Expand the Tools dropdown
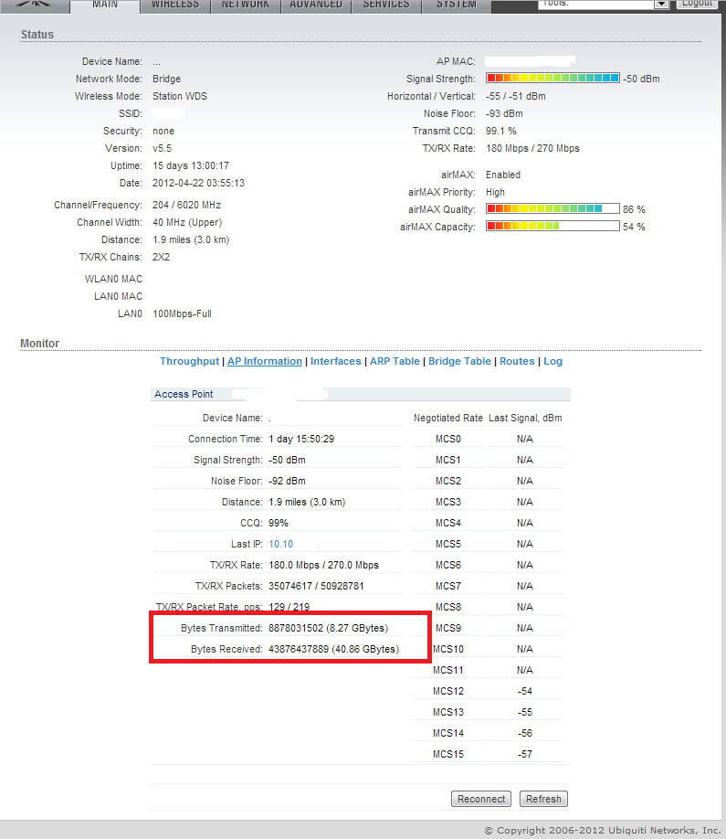This screenshot has width=726, height=839. pyautogui.click(x=604, y=4)
